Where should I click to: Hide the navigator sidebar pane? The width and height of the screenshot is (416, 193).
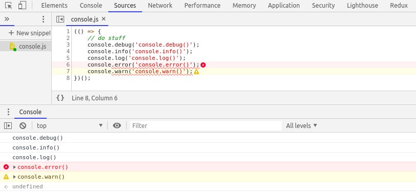pyautogui.click(x=60, y=19)
